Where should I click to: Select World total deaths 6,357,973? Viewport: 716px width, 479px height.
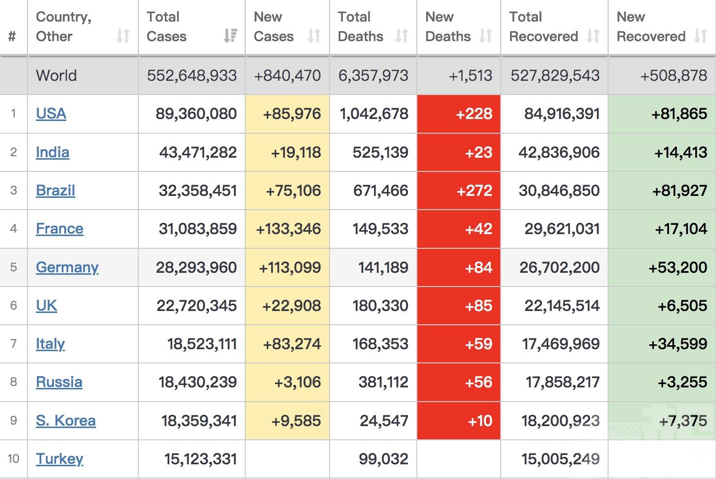coord(373,75)
